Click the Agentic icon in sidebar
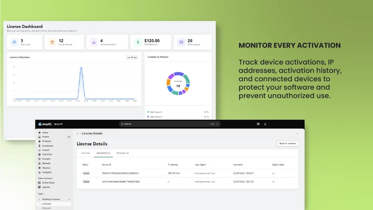 (x=40, y=187)
